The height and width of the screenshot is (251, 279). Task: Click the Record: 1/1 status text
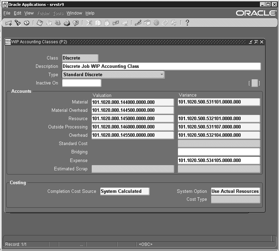click(x=16, y=244)
